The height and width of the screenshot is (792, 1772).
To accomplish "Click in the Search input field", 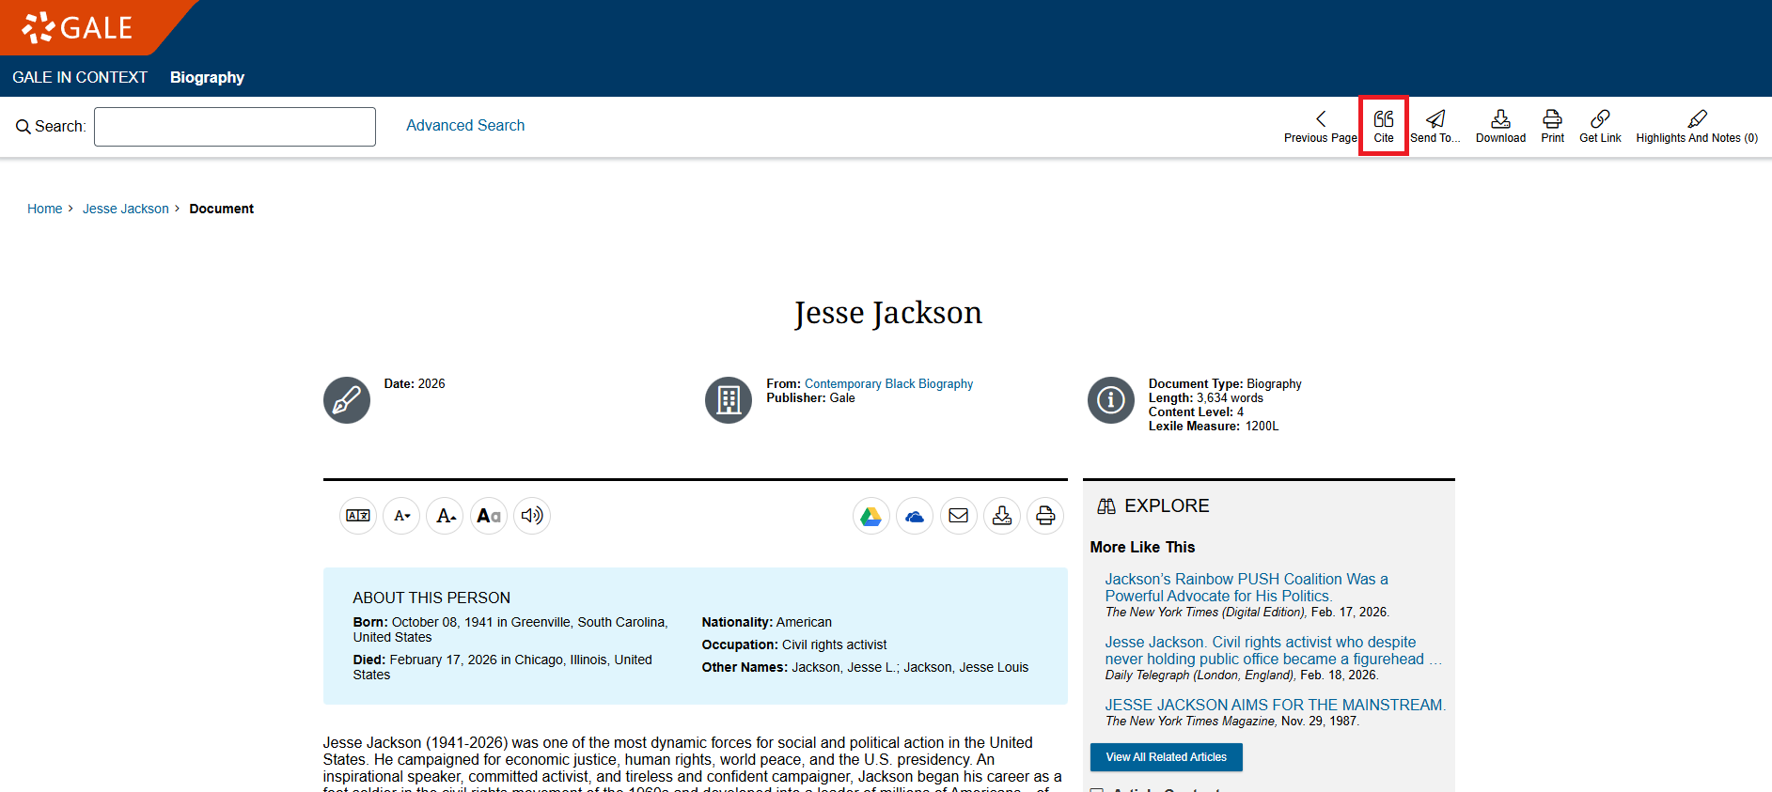I will pos(235,127).
